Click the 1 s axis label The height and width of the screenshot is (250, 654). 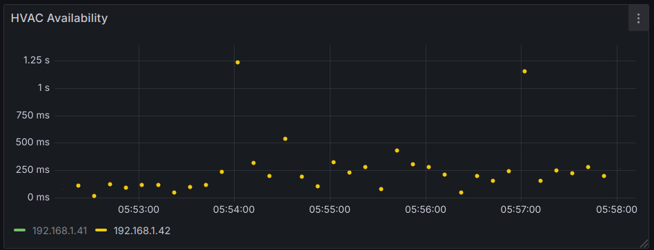(43, 88)
